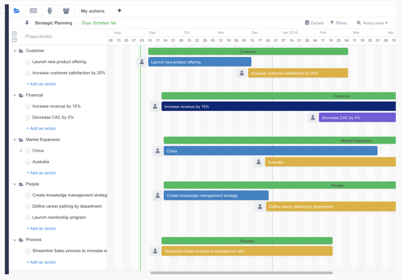Open the team members icon

pos(66,11)
